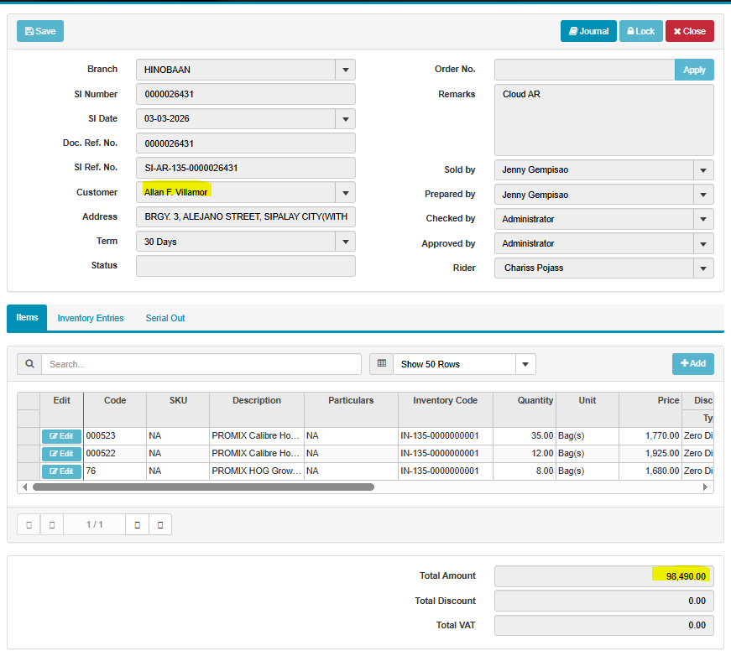Add a new item row
Viewport: 731px width, 656px height.
click(692, 364)
